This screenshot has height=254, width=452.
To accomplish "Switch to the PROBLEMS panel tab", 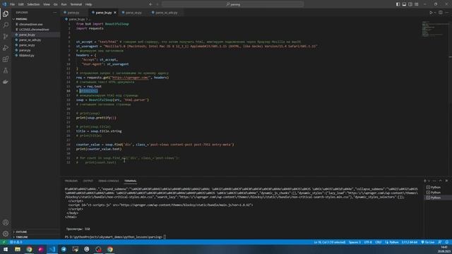I will tap(71, 181).
